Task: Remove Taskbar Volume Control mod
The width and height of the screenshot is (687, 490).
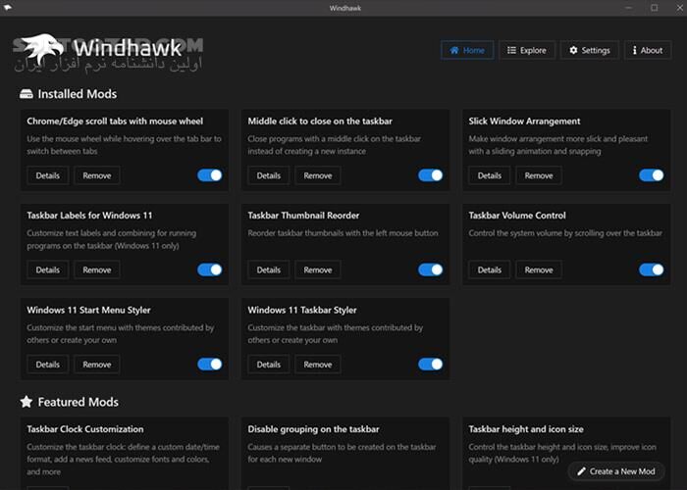Action: (539, 269)
